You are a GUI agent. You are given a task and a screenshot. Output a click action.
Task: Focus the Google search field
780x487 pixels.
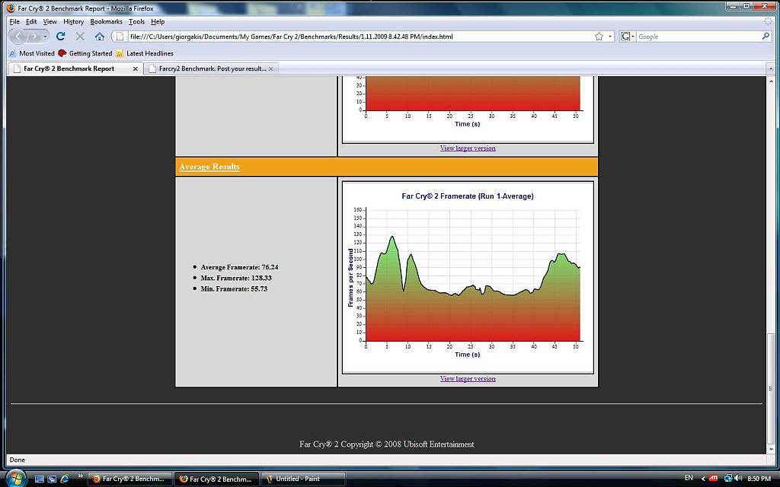tap(698, 37)
